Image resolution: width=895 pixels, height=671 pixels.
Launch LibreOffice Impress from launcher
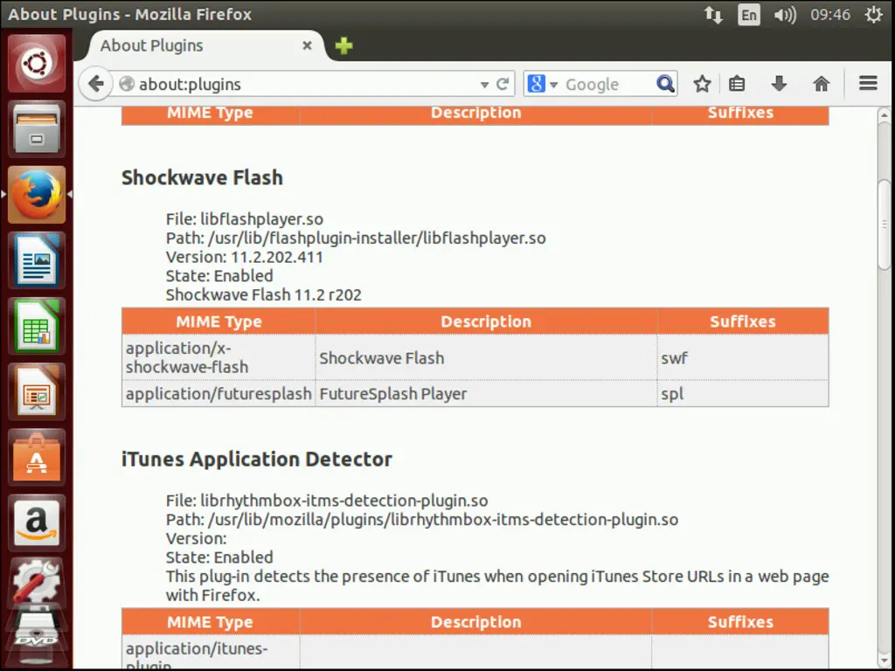pyautogui.click(x=37, y=391)
